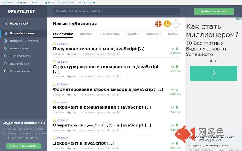Viewport: 242px width, 151px height.
Task: Open Вход на сайт in the sidebar
Action: point(20,23)
